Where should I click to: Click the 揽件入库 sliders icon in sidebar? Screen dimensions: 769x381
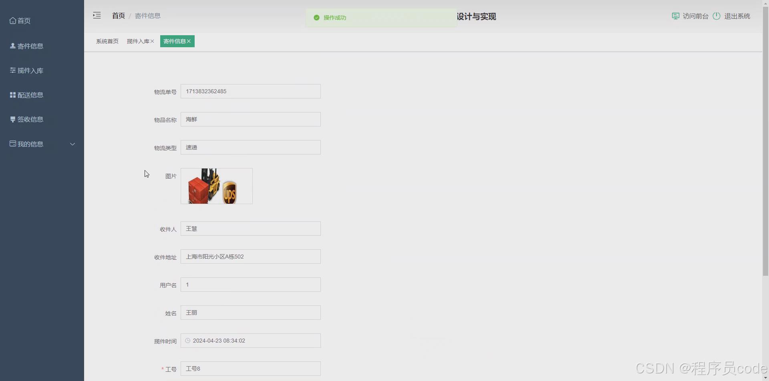13,70
